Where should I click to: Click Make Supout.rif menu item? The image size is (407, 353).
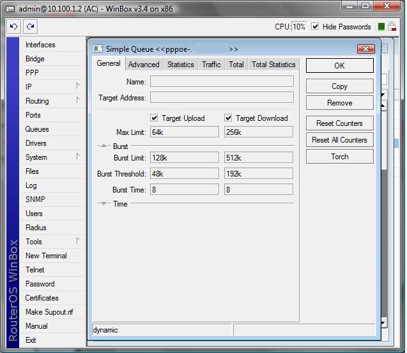(52, 311)
